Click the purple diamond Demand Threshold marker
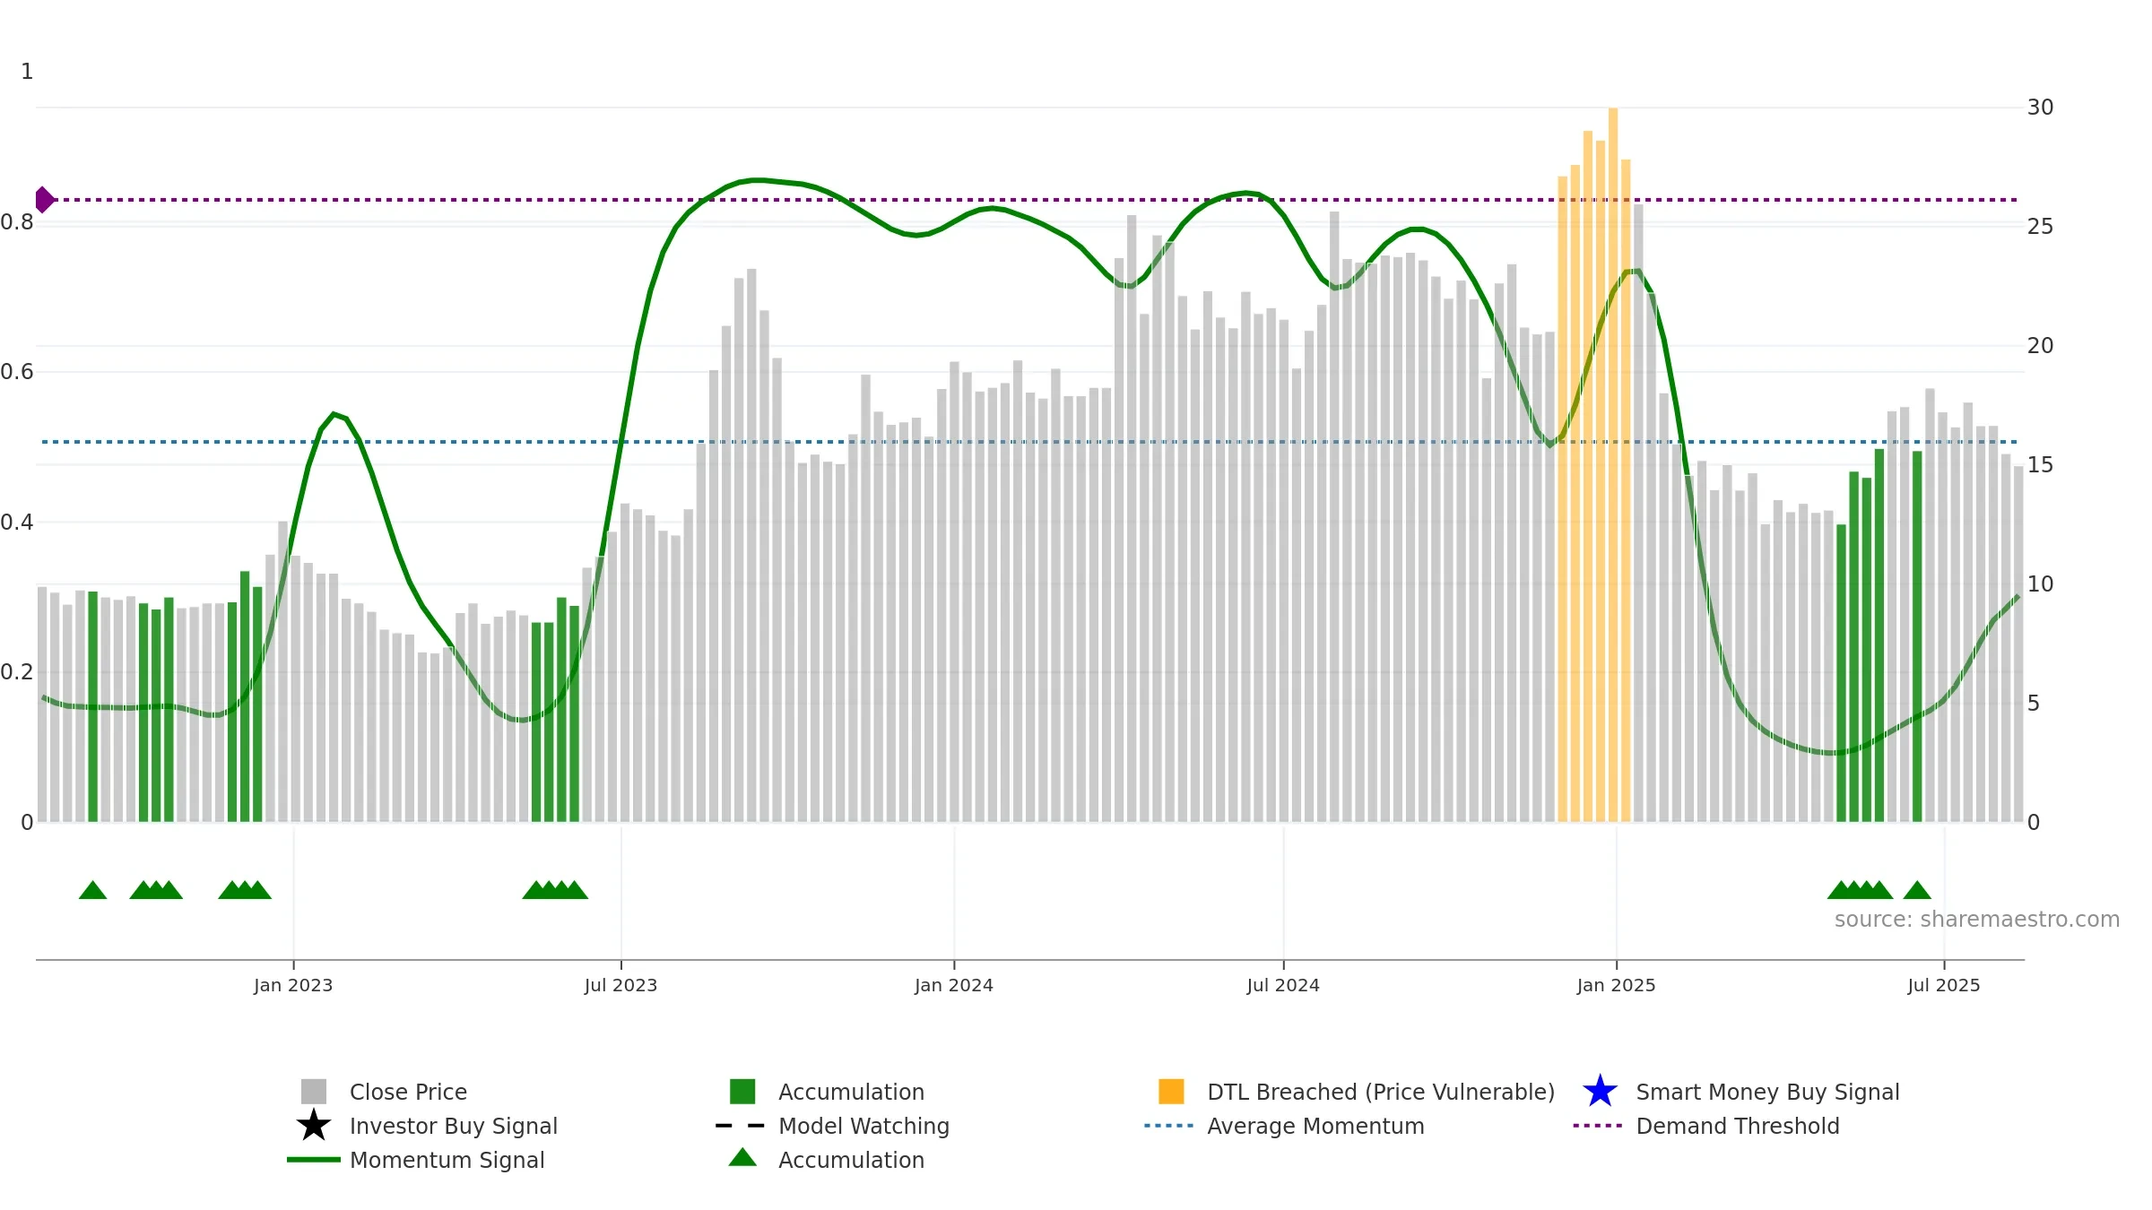The height and width of the screenshot is (1210, 2152). click(44, 200)
